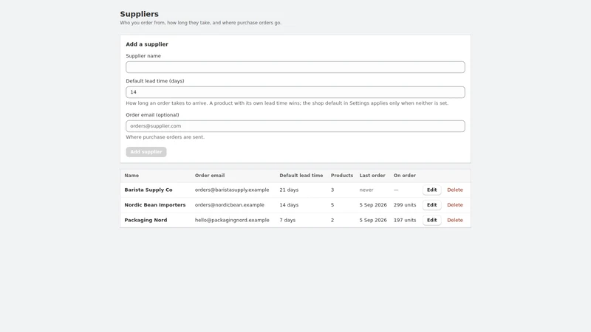The image size is (591, 332).
Task: Delete the Packaging Nord supplier
Action: (x=455, y=220)
